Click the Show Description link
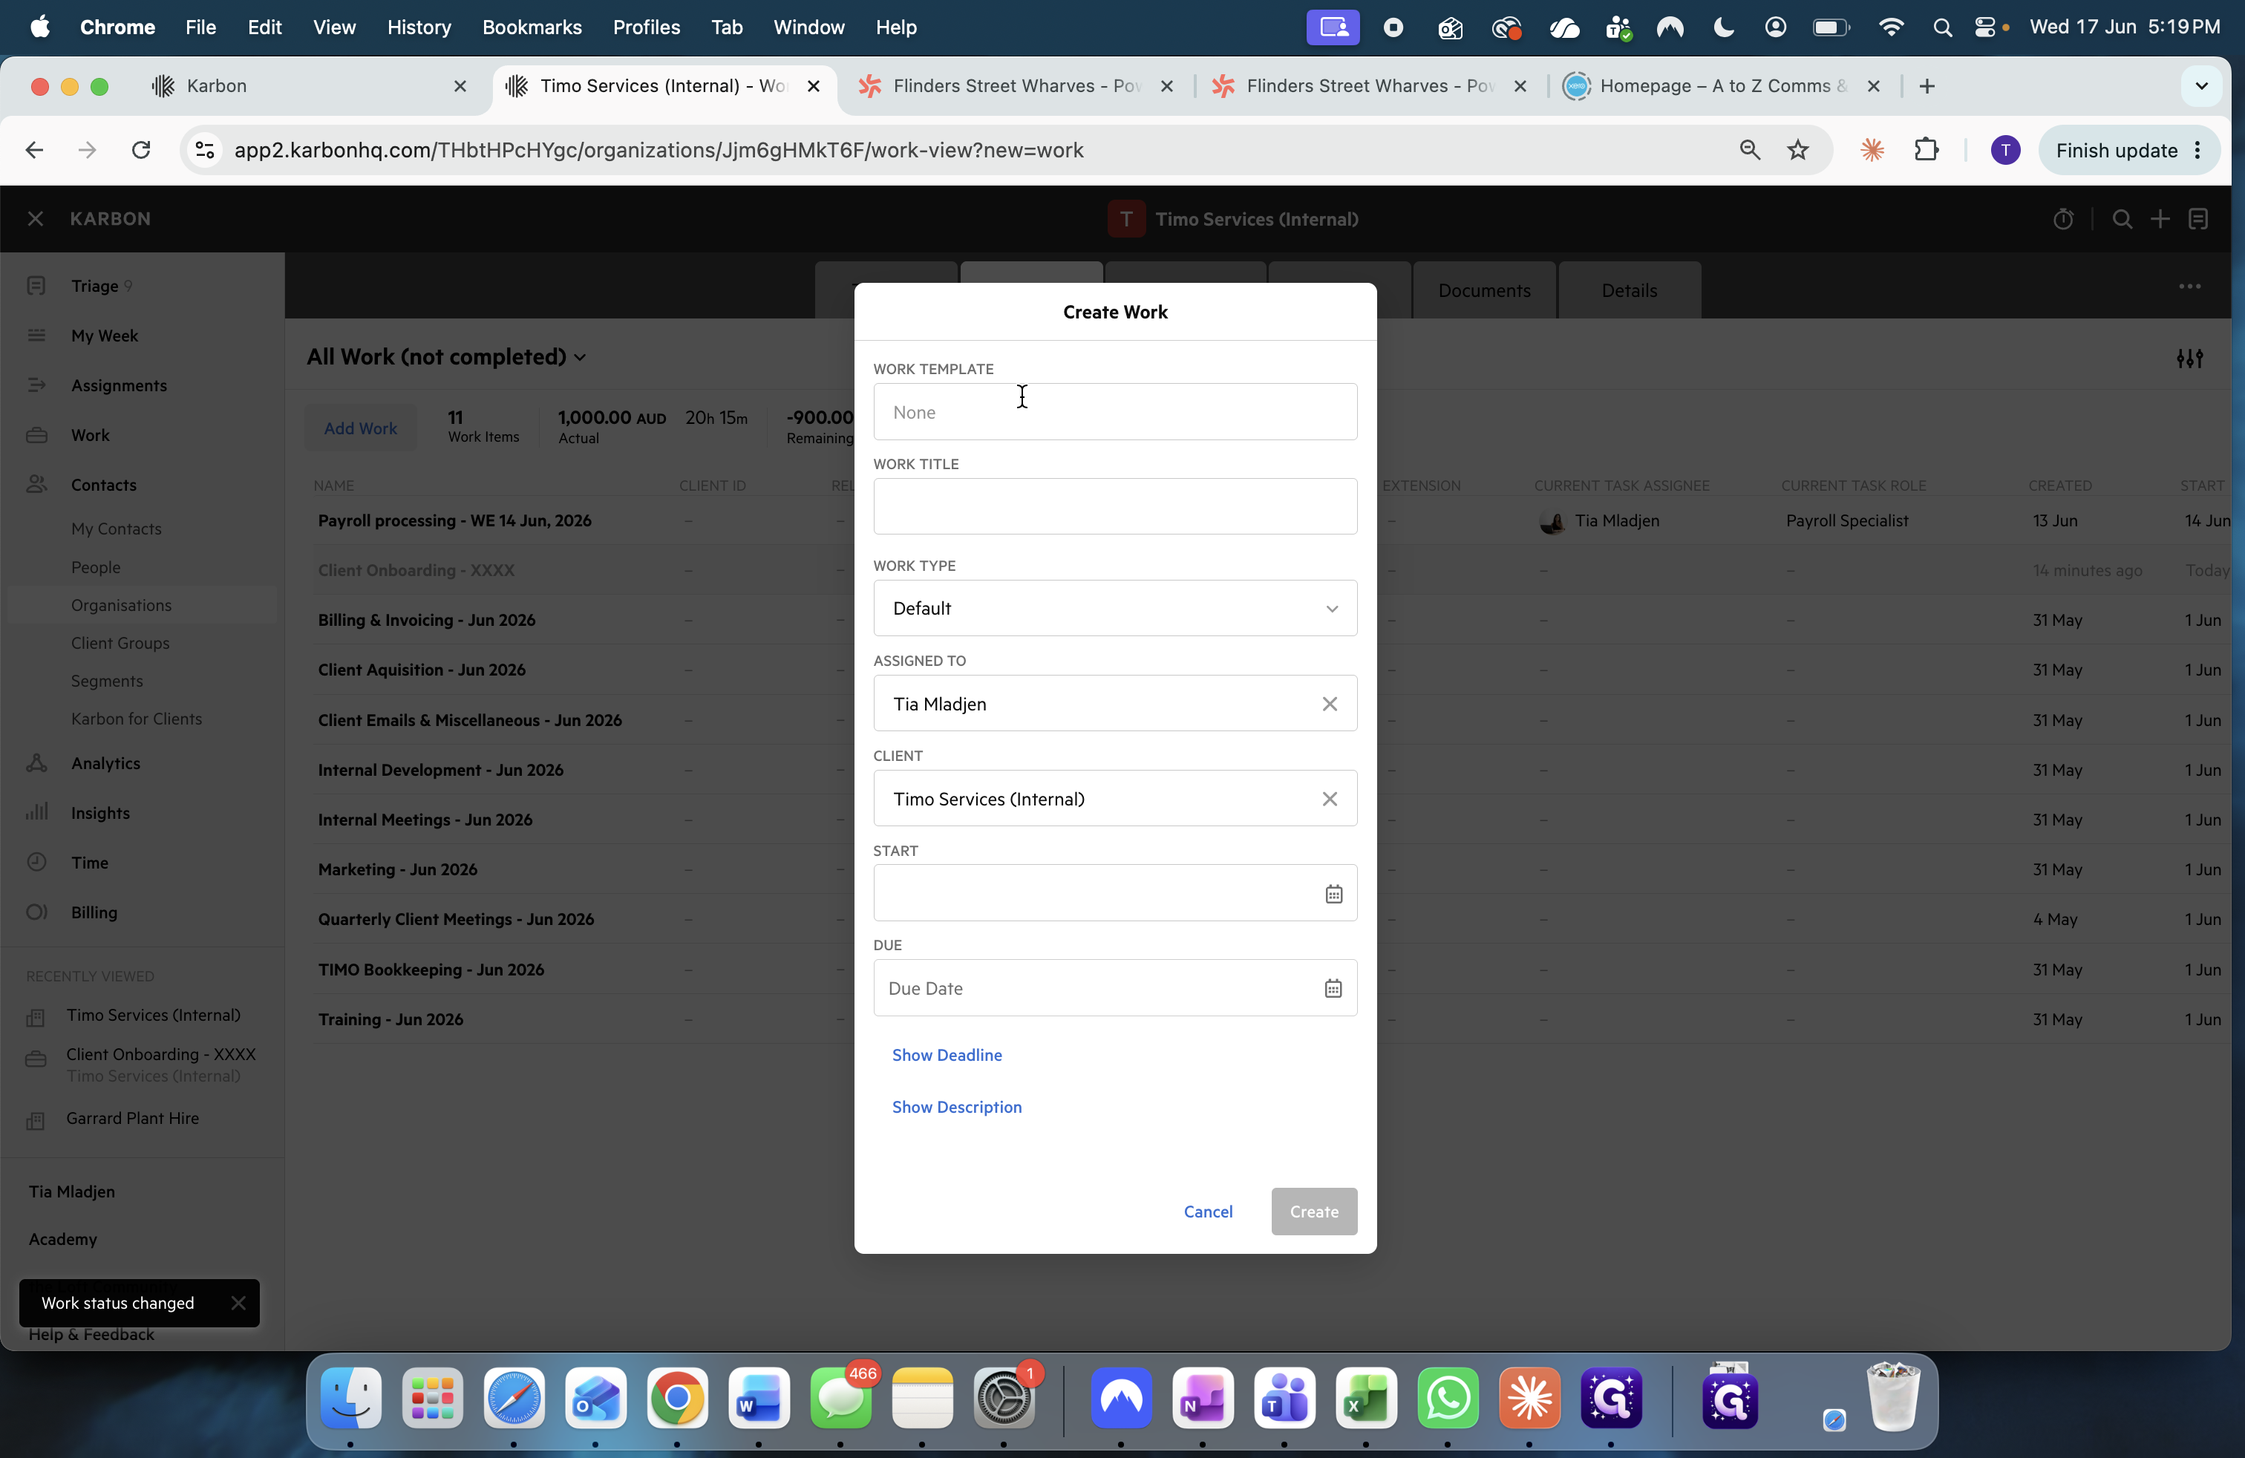The width and height of the screenshot is (2245, 1458). click(x=956, y=1106)
